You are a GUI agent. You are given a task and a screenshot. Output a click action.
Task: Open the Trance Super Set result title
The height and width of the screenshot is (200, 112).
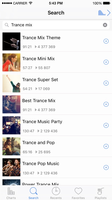pos(40,80)
